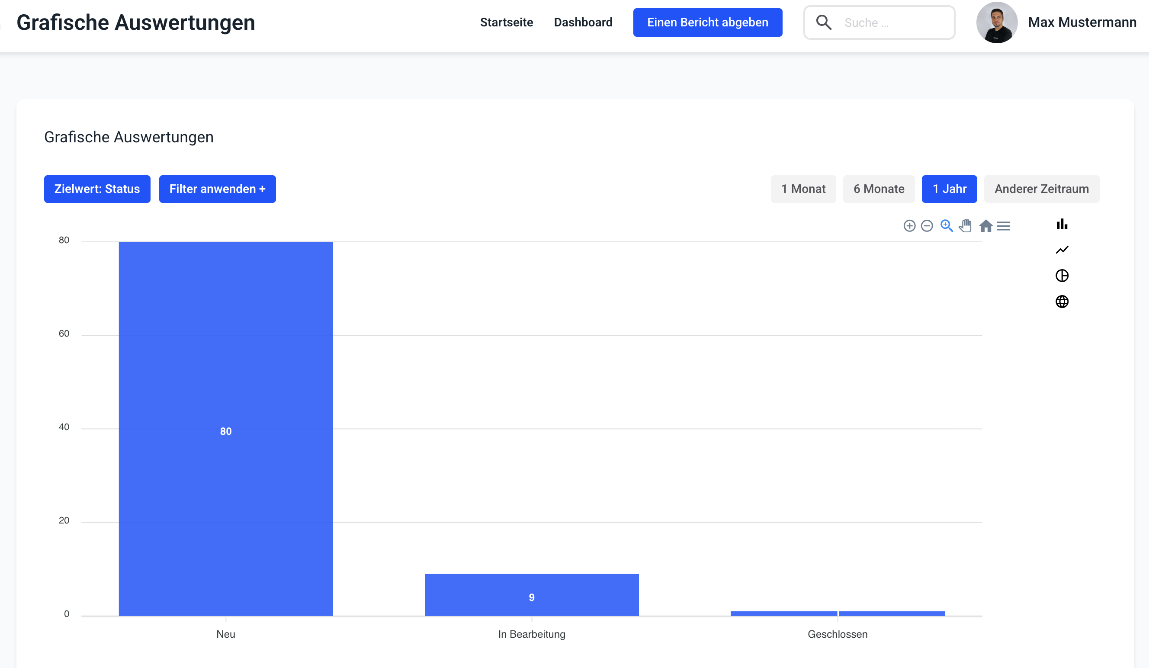Click the chart zoom out minus icon

pos(927,226)
